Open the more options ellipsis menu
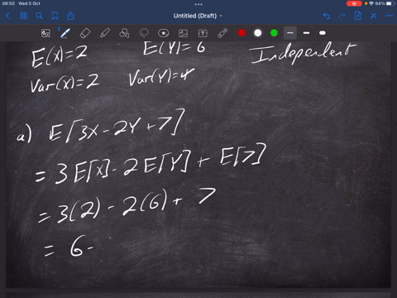The width and height of the screenshot is (397, 298). pos(390,16)
